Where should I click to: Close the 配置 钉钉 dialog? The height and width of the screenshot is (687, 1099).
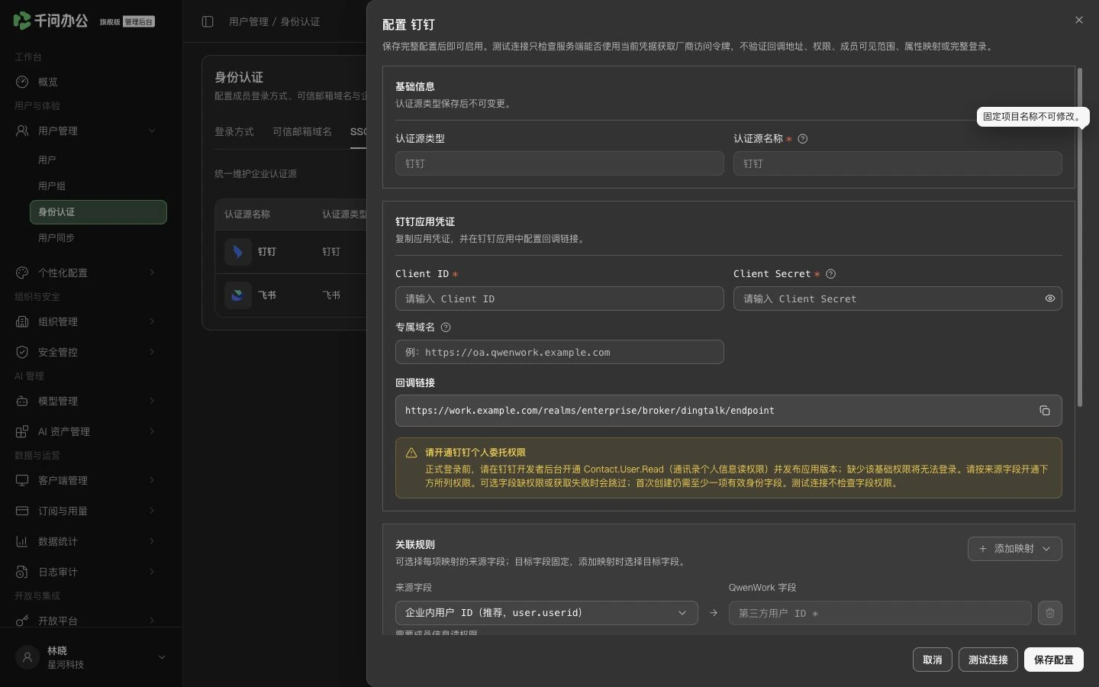pyautogui.click(x=1079, y=20)
